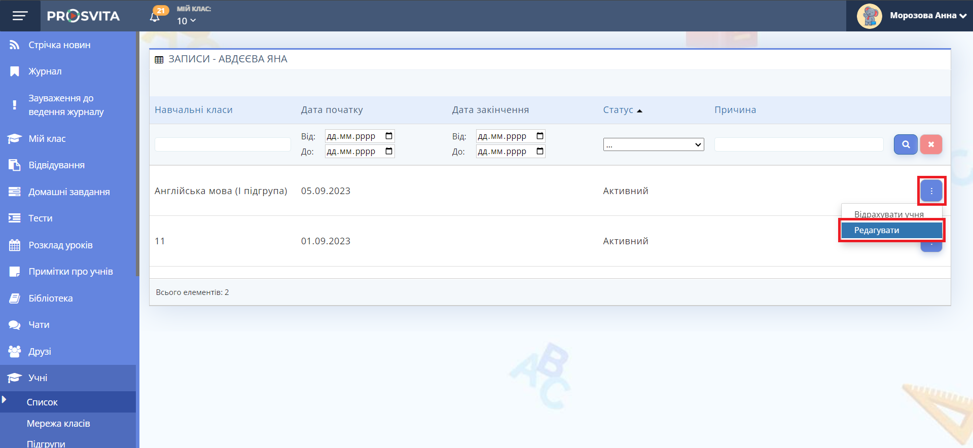Click the Навчальні класи filter text field
Screen dimensions: 973x448
tap(223, 144)
